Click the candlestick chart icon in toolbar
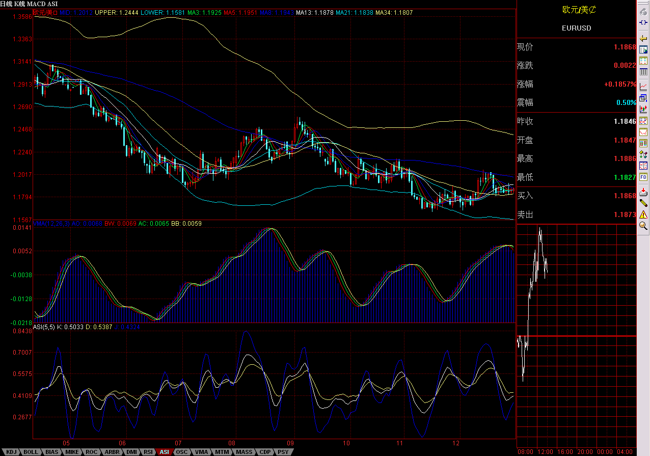 643,109
